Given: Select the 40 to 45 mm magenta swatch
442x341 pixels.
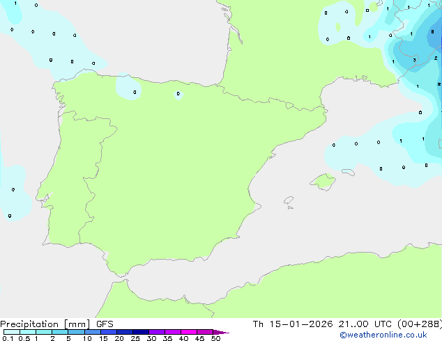Looking at the screenshot, I should [189, 332].
